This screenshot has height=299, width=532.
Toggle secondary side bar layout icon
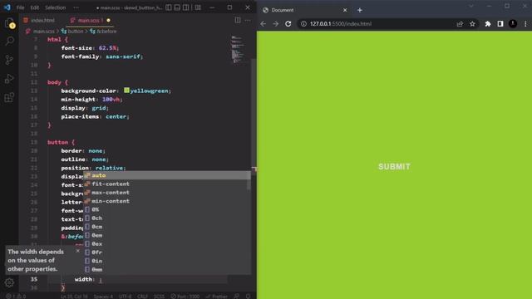[186, 7]
